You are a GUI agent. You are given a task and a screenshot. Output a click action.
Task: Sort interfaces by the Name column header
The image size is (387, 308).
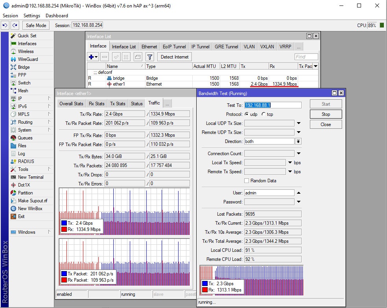click(125, 66)
